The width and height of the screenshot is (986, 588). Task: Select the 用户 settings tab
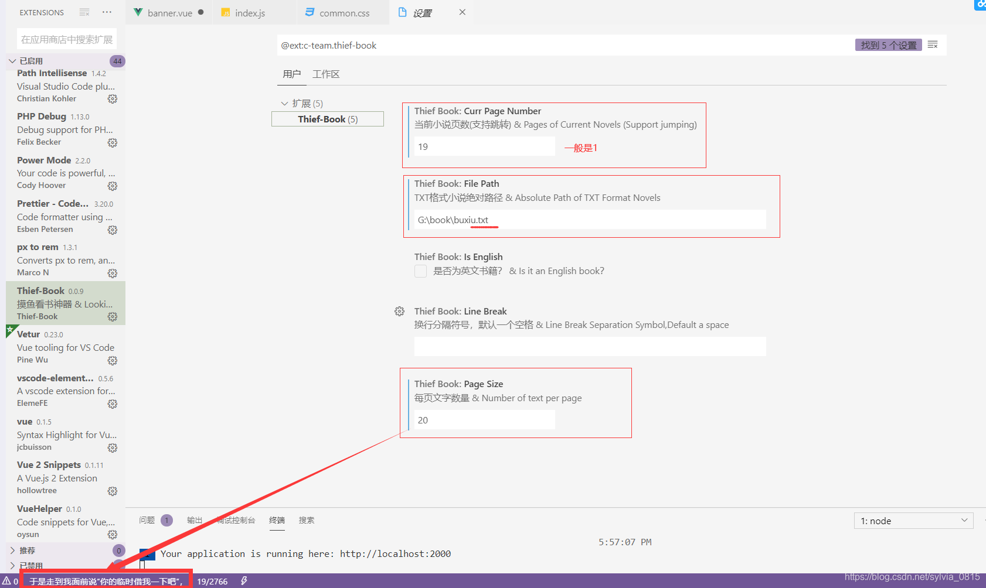(291, 74)
